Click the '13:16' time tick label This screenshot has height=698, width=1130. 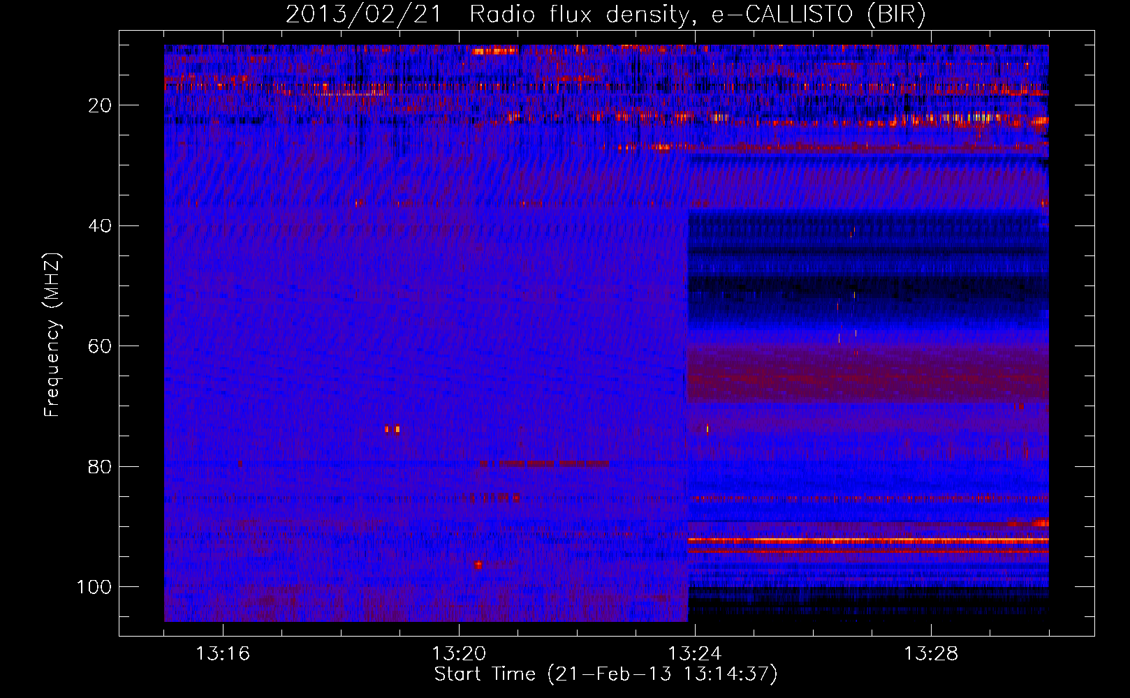tap(223, 654)
